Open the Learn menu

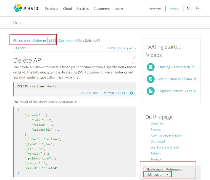118,9
